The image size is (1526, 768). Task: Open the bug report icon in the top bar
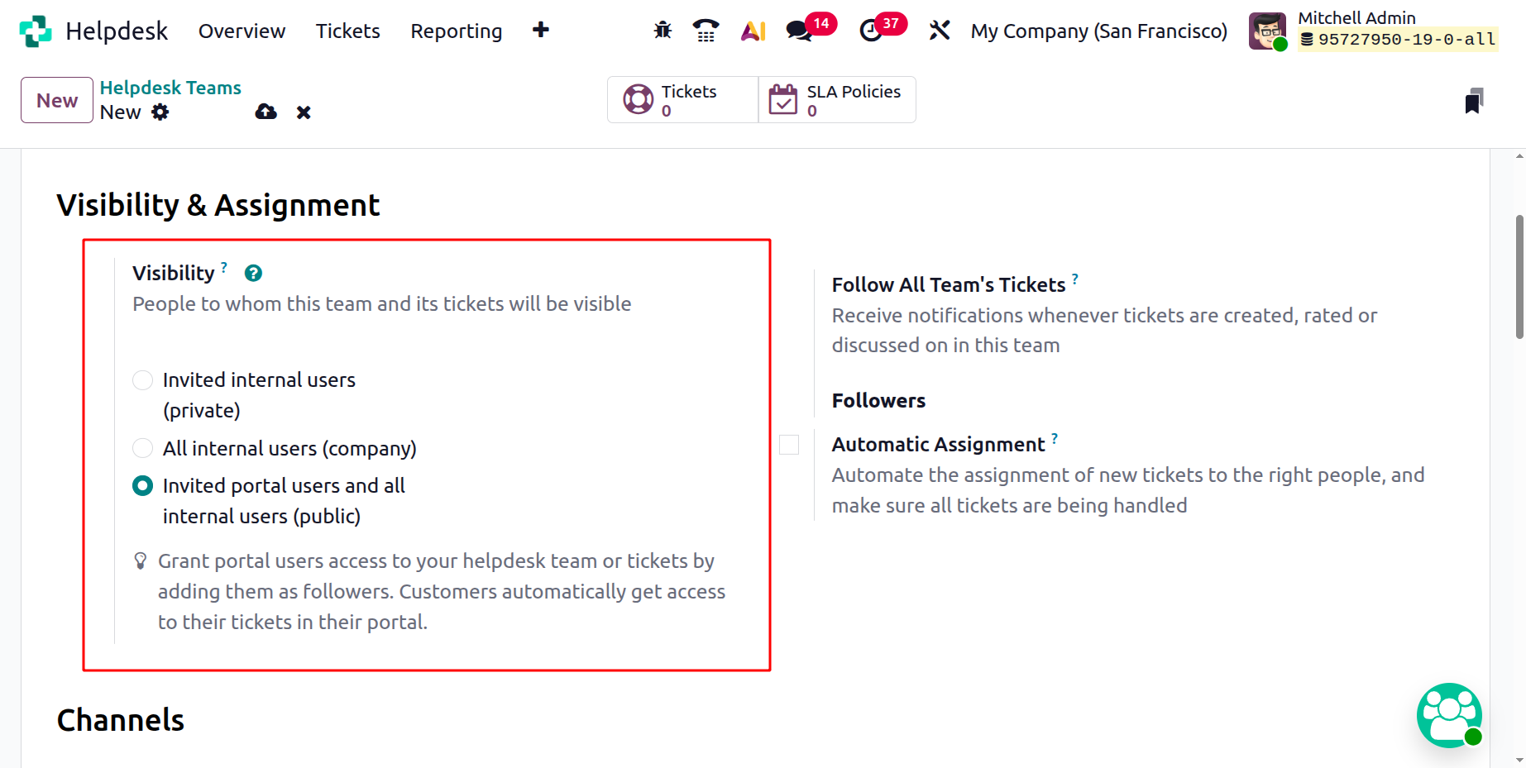point(662,30)
